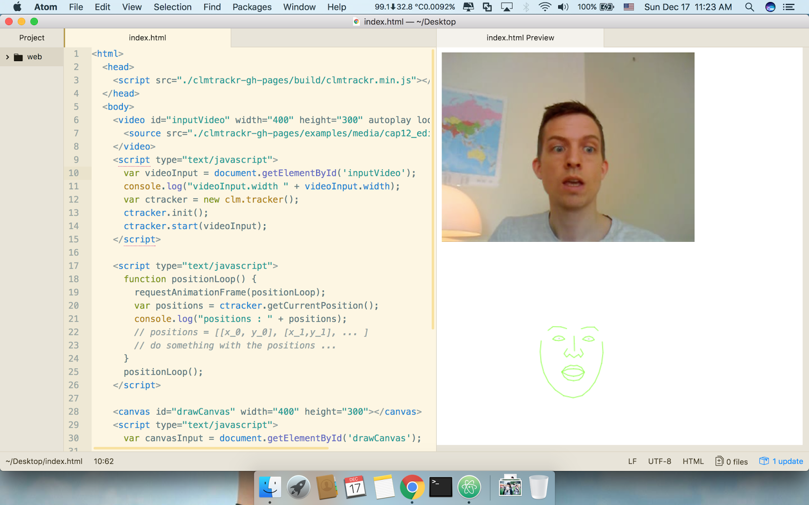Change the HTML grammar selector

[693, 462]
